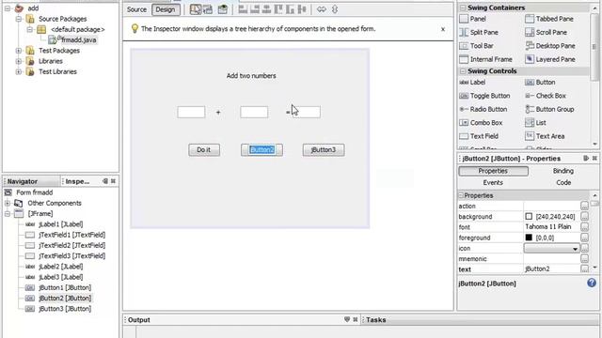Select Internal Frame in the palette
The height and width of the screenshot is (338, 602).
(x=486, y=59)
